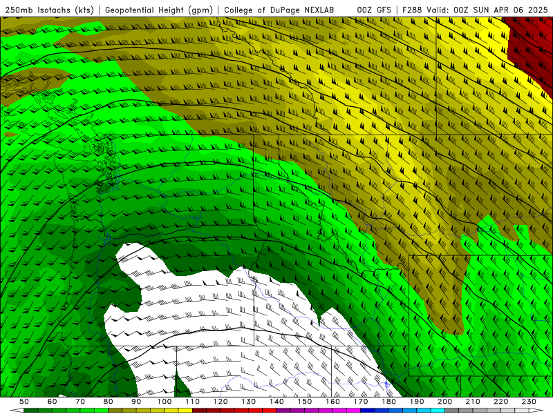Click the legend value 70

click(x=80, y=402)
